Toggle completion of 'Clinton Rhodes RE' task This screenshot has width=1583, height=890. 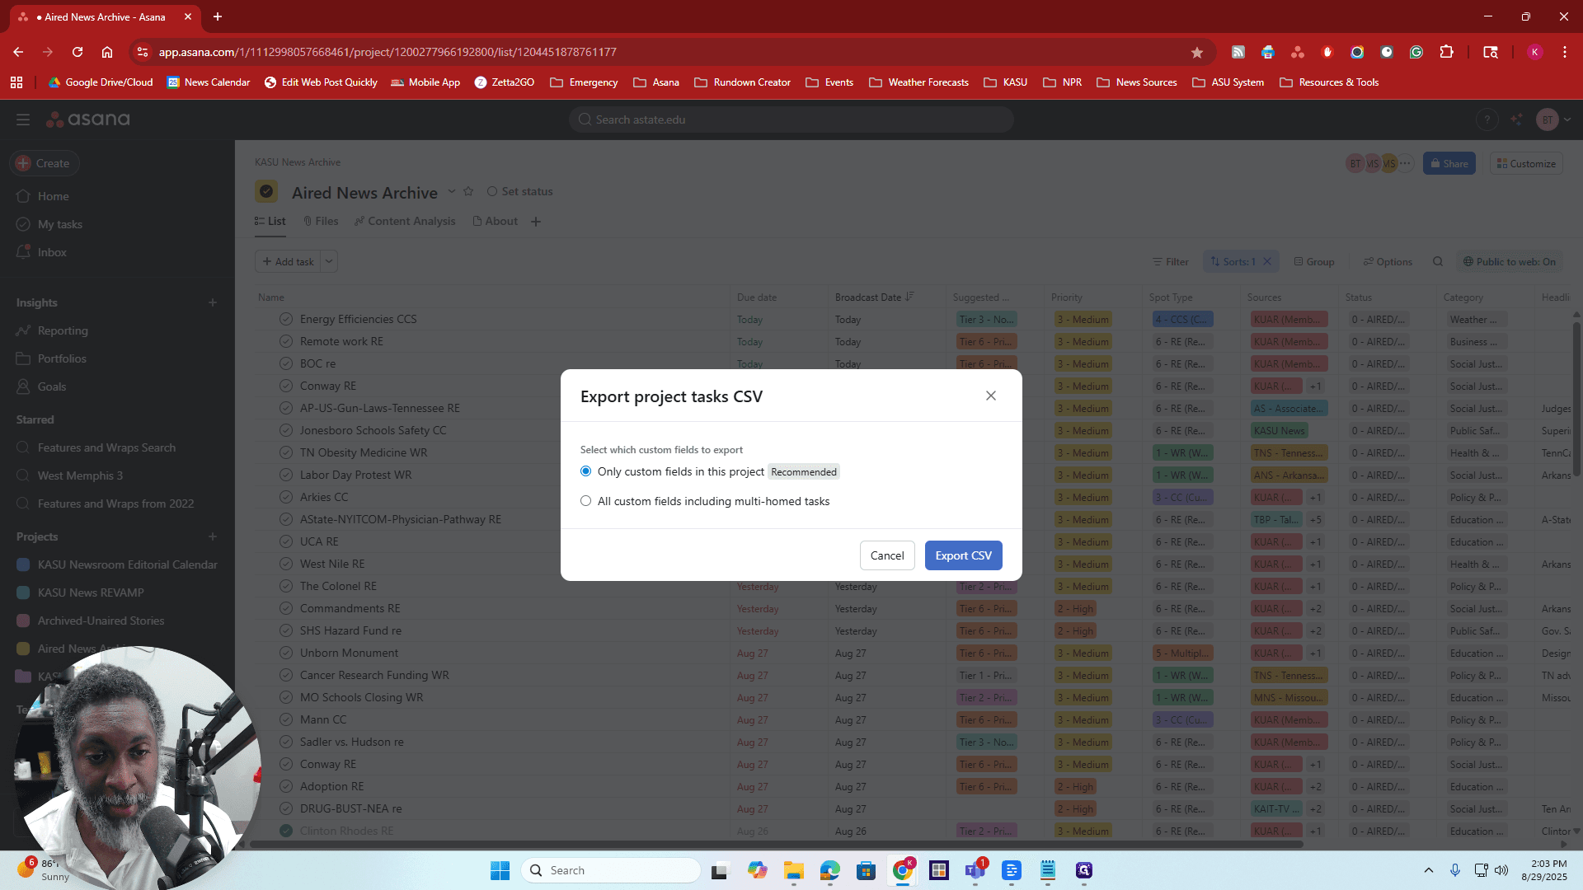click(286, 831)
